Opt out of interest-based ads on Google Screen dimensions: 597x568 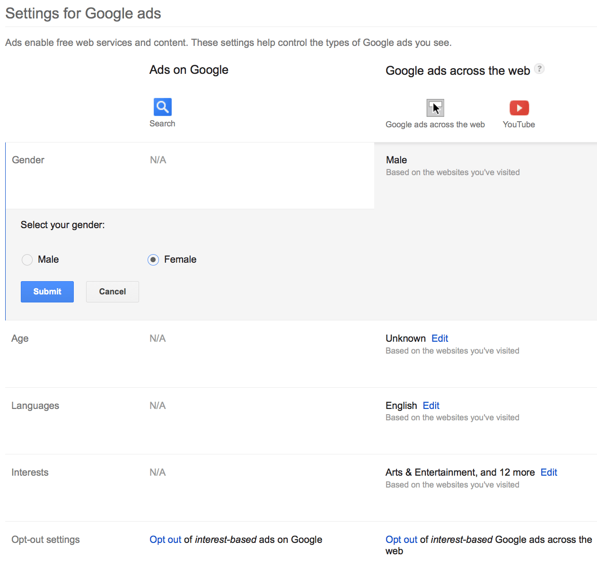[166, 540]
